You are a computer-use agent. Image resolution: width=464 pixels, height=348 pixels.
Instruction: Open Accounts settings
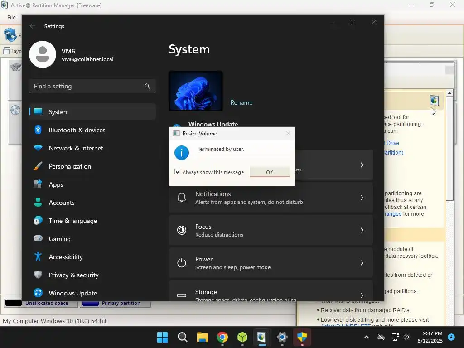[x=92, y=203]
